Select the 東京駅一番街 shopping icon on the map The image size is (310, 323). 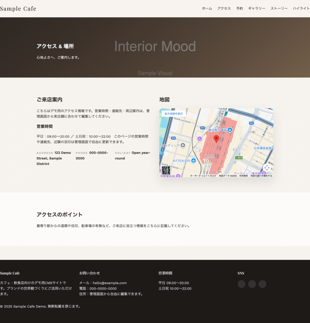[x=230, y=129]
